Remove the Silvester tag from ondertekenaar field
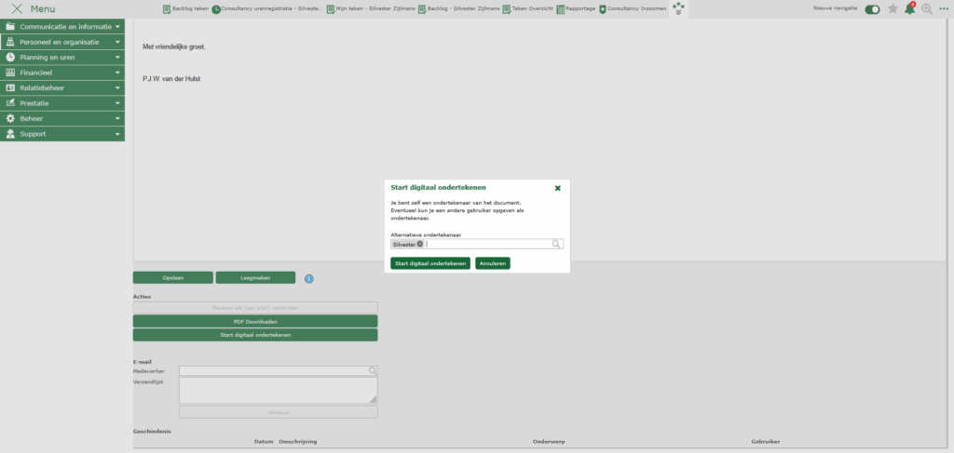The height and width of the screenshot is (453, 954). [420, 245]
